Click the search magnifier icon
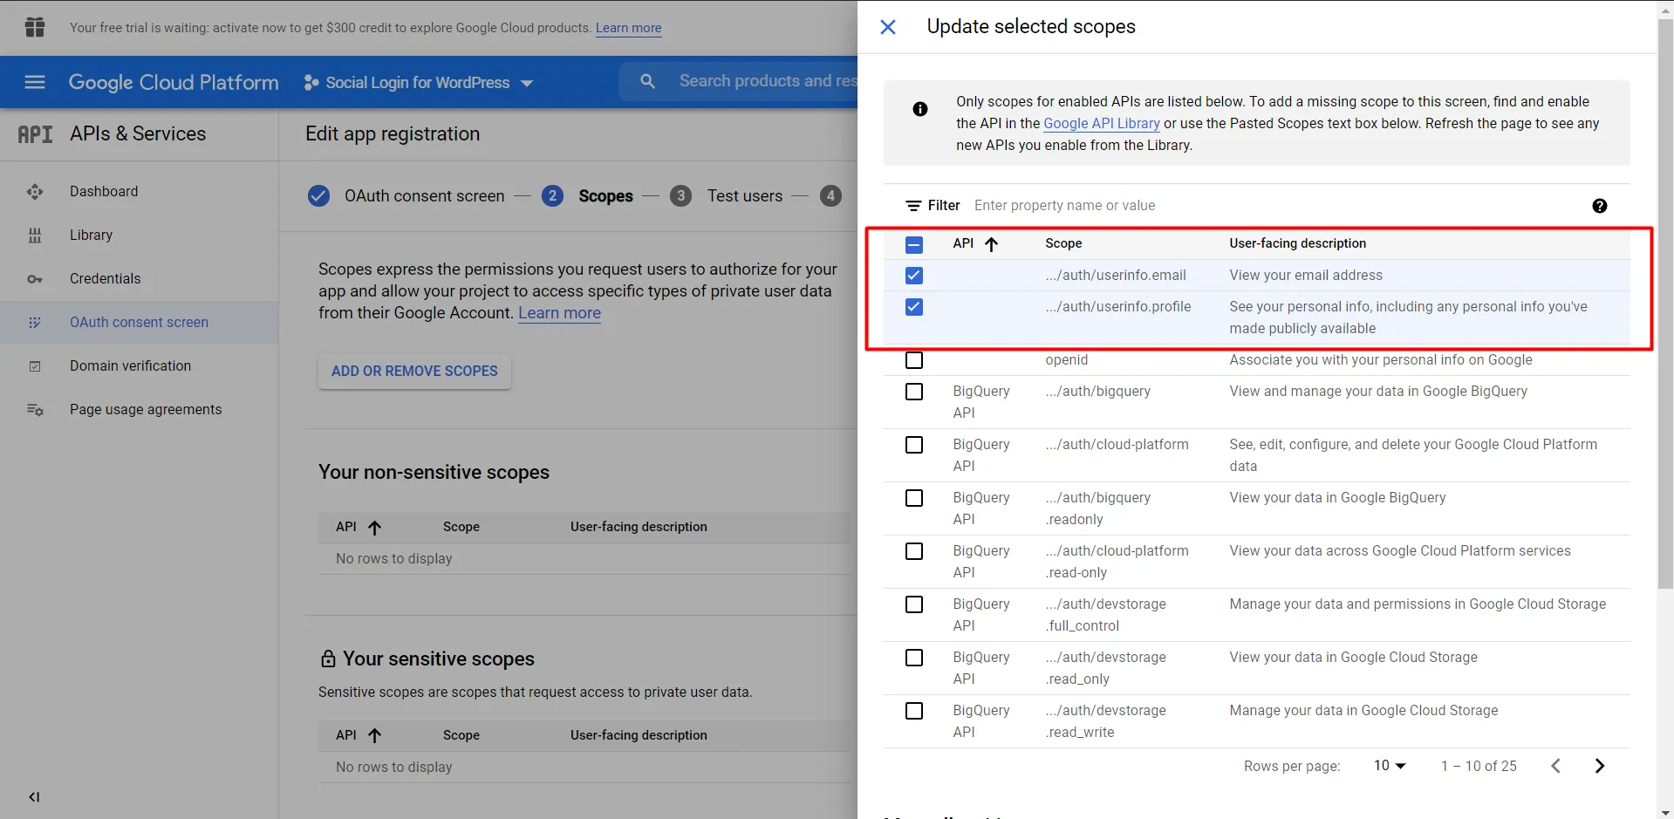The width and height of the screenshot is (1674, 819). coord(647,81)
